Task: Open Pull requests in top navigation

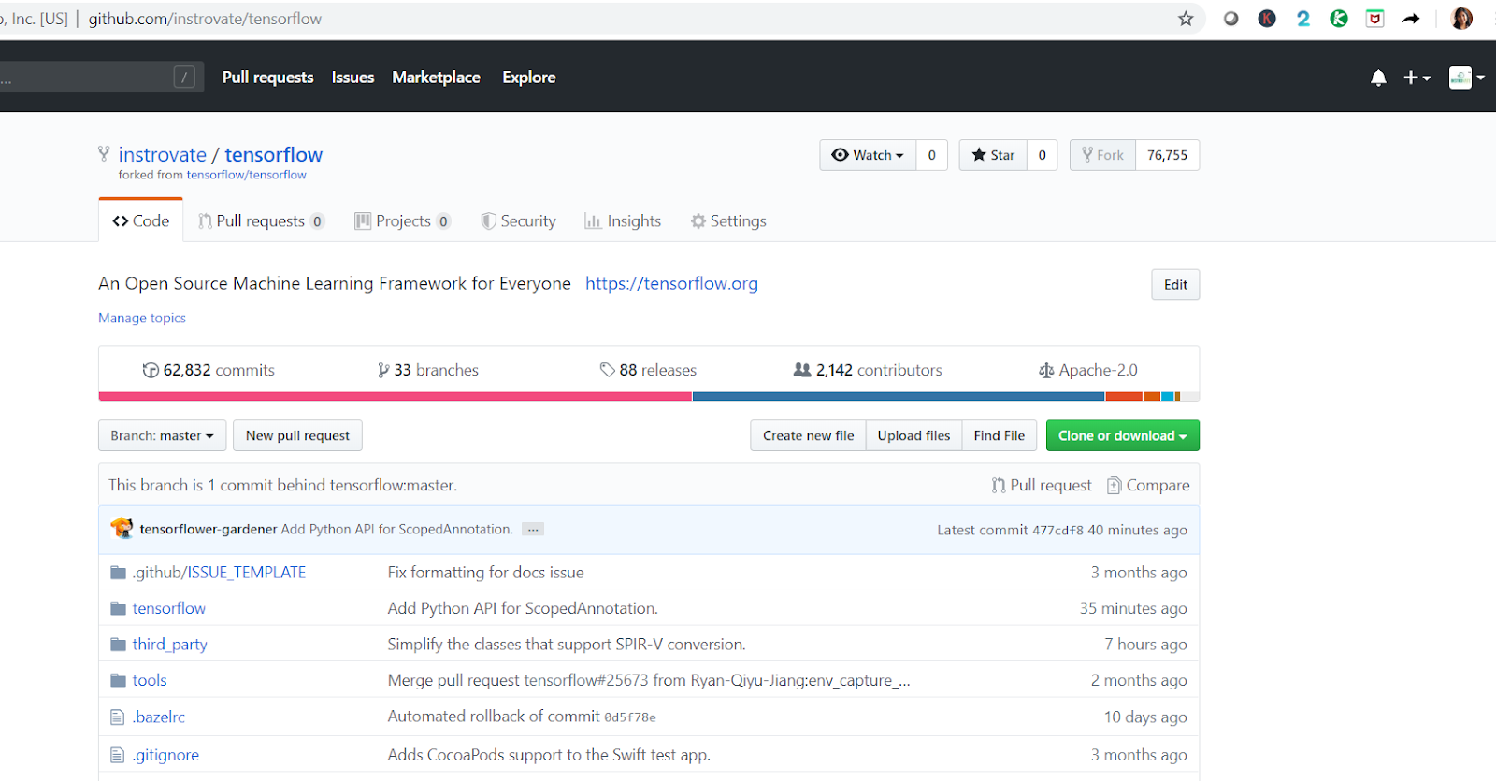Action: click(x=267, y=78)
